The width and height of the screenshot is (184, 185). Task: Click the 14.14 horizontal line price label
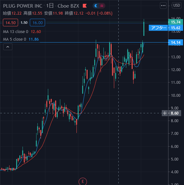coord(176,42)
